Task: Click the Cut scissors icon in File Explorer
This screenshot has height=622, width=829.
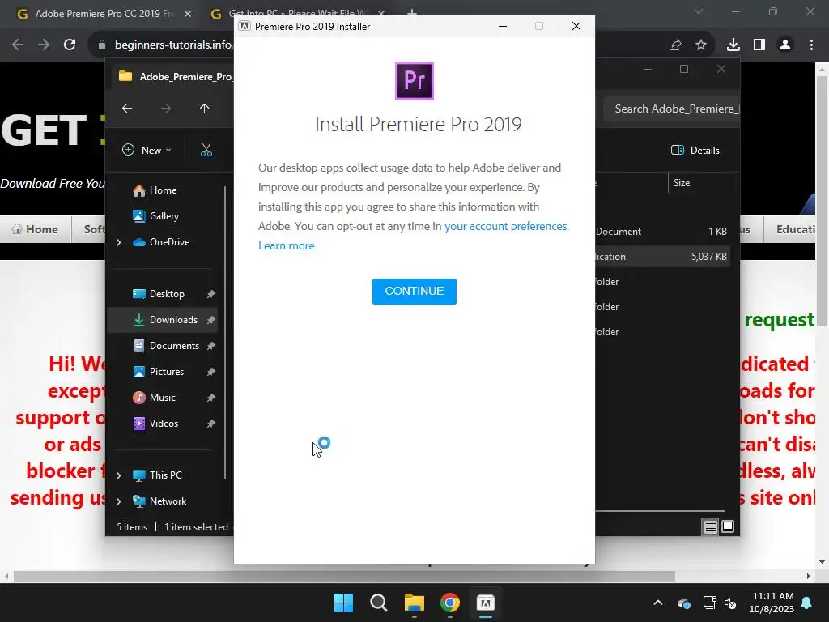Action: click(206, 150)
